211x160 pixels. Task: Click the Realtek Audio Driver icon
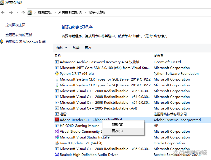pos(57,154)
